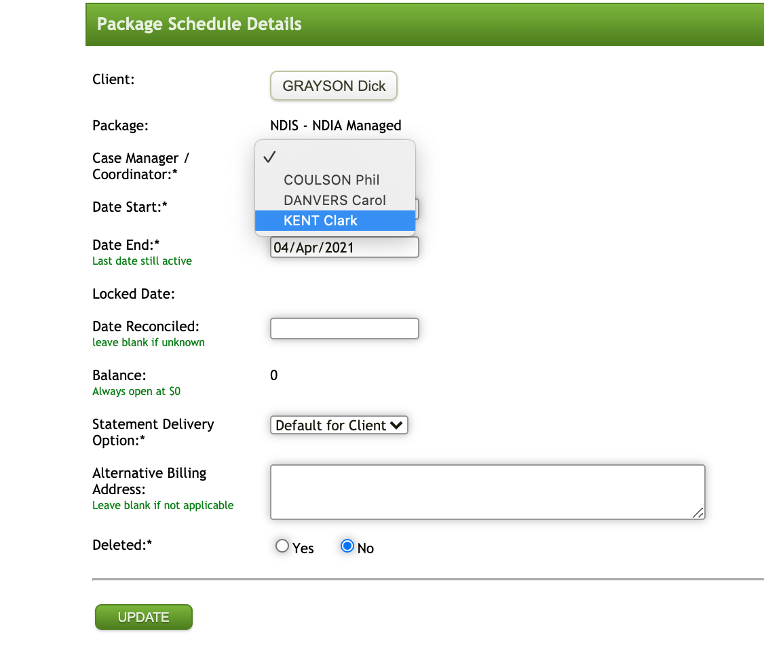Select KENT Clark from the coordinator list
This screenshot has height=653, width=764.
click(x=320, y=221)
